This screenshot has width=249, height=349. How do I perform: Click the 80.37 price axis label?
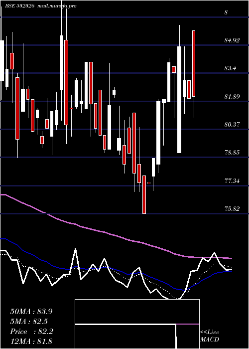click(232, 125)
